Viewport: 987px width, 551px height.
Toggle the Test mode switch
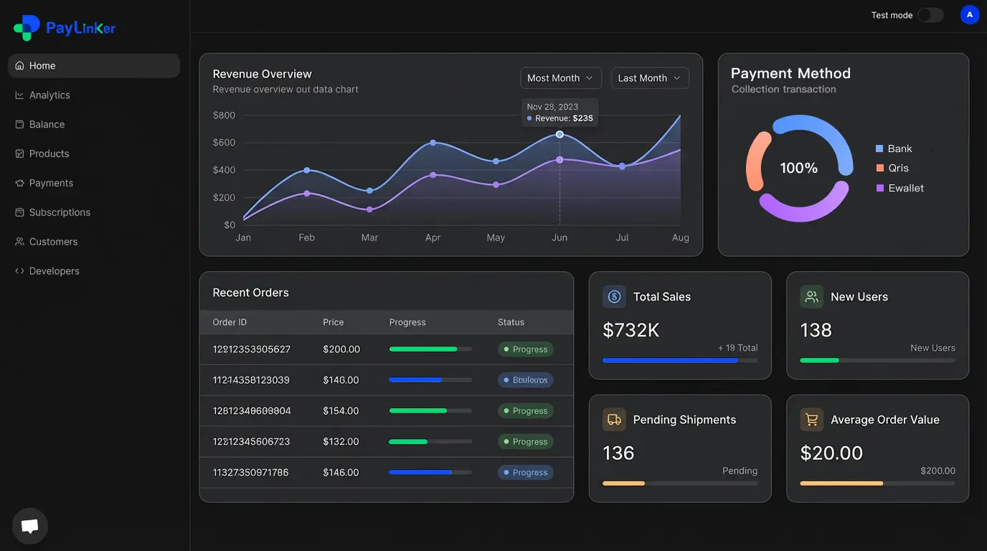pos(930,14)
